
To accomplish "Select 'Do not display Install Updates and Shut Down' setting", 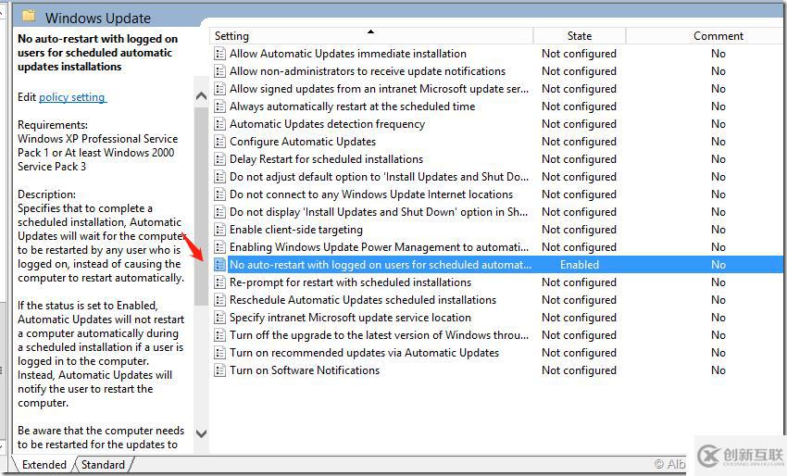I will (379, 212).
